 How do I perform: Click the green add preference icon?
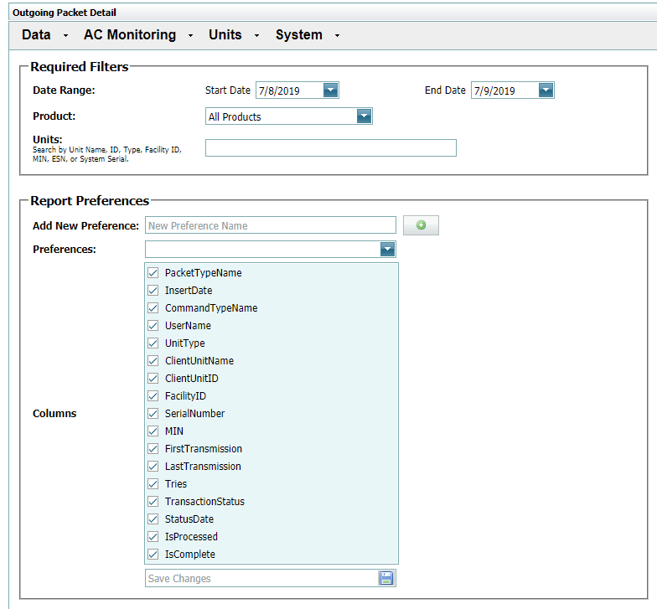pos(421,225)
